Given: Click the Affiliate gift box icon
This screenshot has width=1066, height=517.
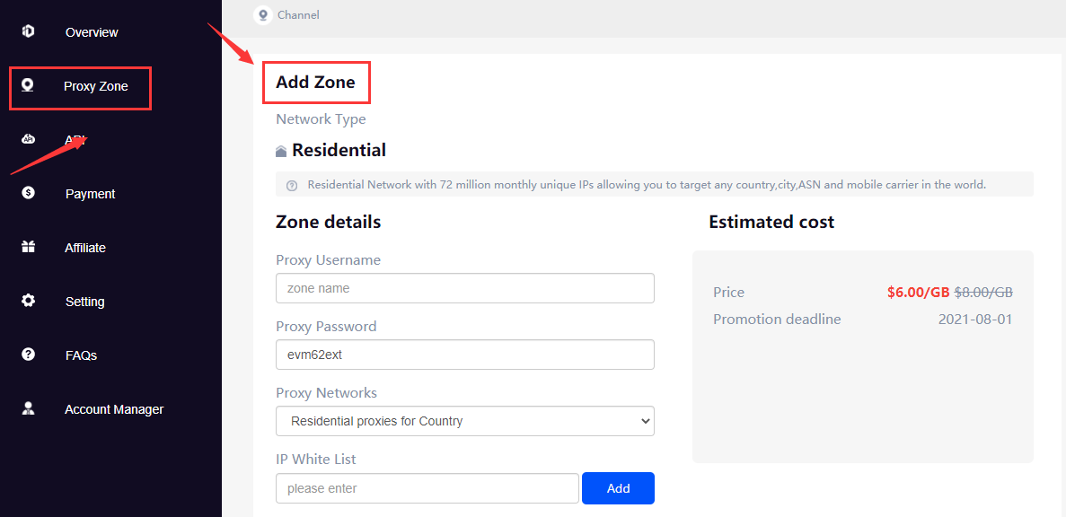Looking at the screenshot, I should 28,248.
